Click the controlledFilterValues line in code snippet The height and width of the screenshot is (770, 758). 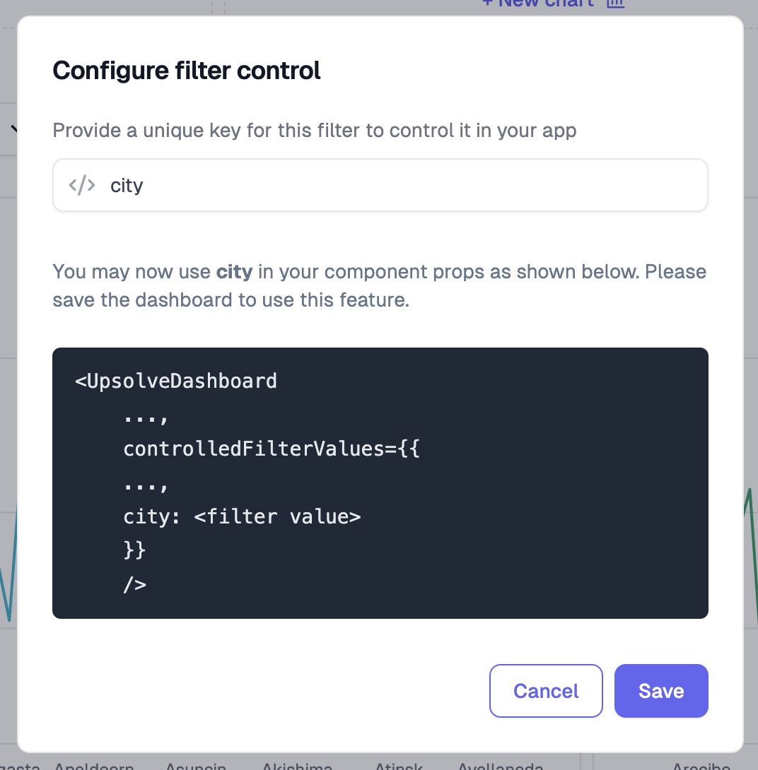(272, 449)
